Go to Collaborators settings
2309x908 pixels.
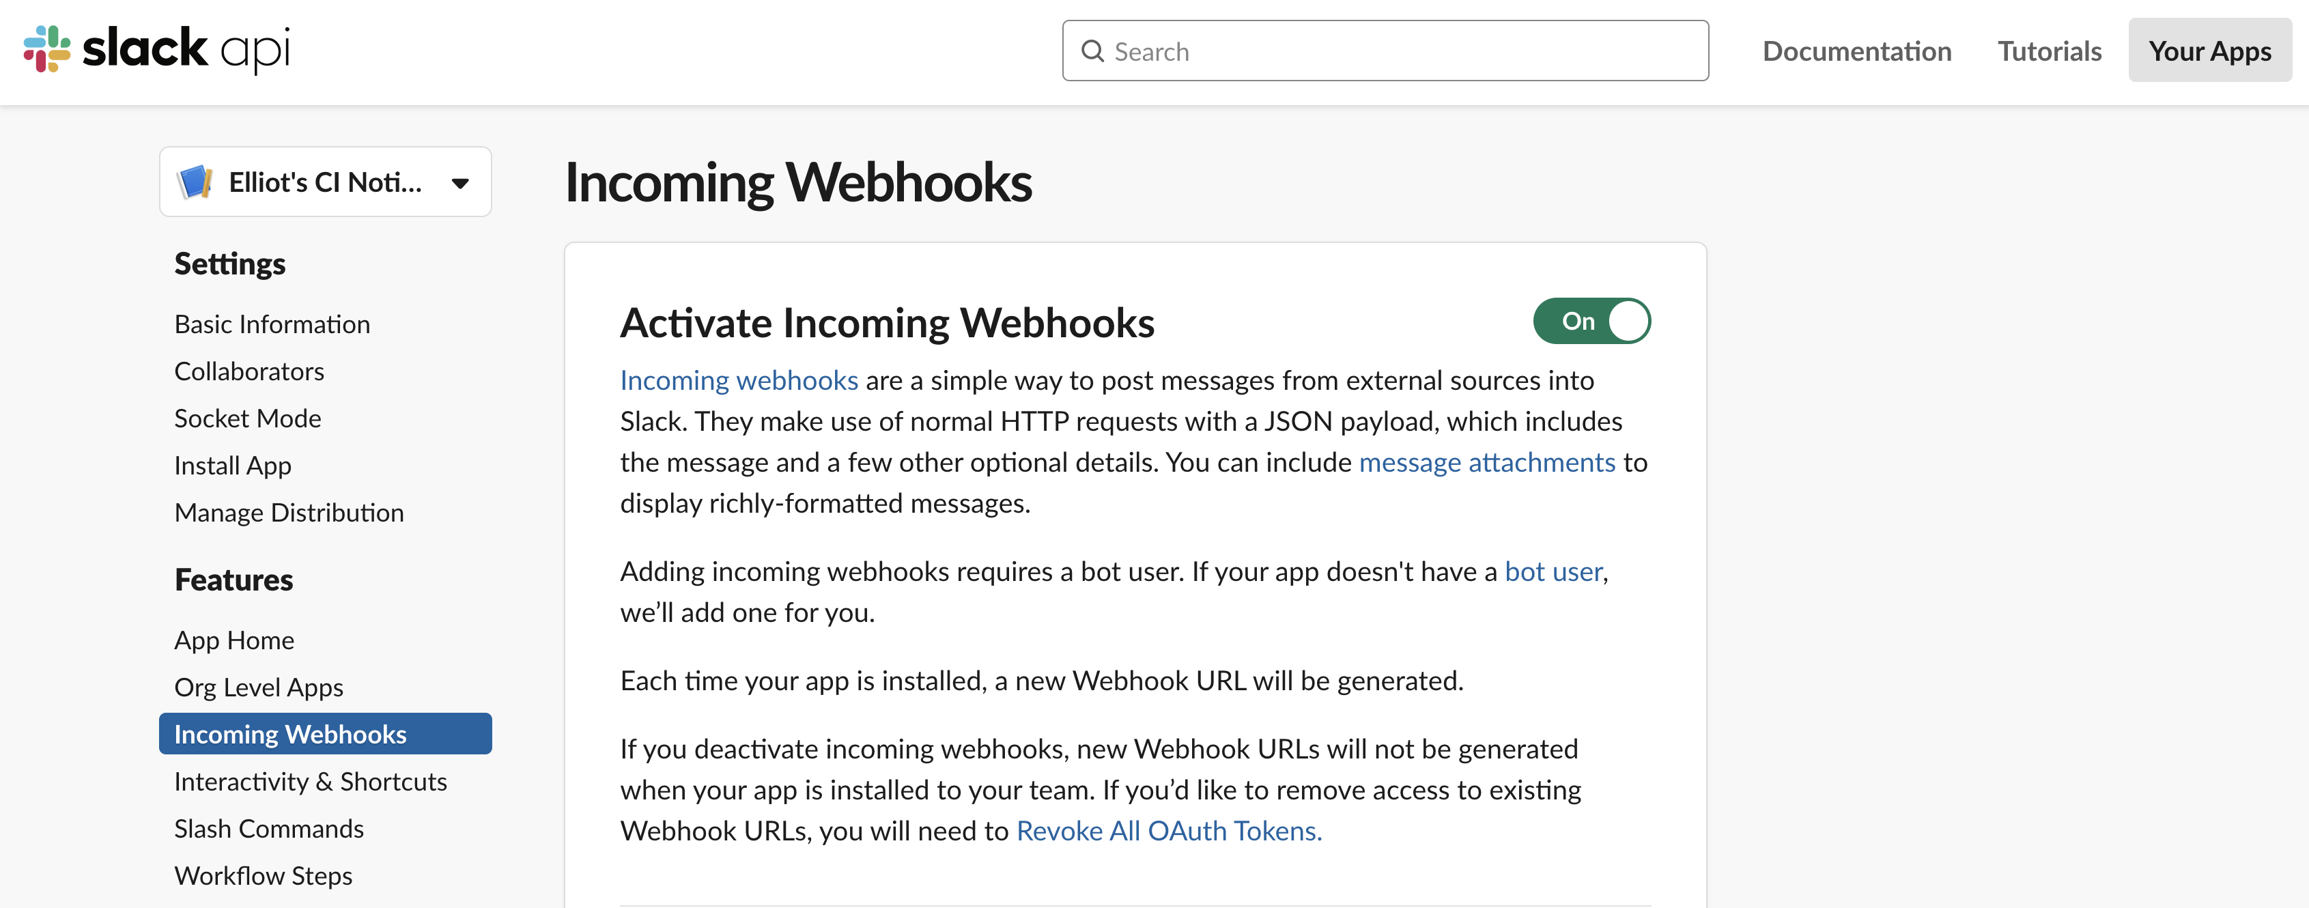(249, 371)
